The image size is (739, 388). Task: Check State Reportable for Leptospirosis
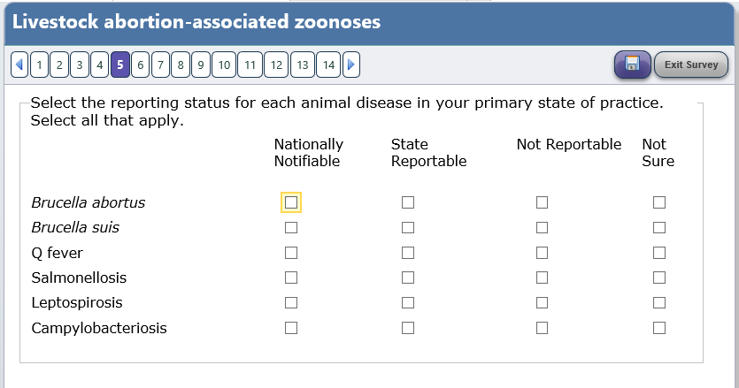408,303
